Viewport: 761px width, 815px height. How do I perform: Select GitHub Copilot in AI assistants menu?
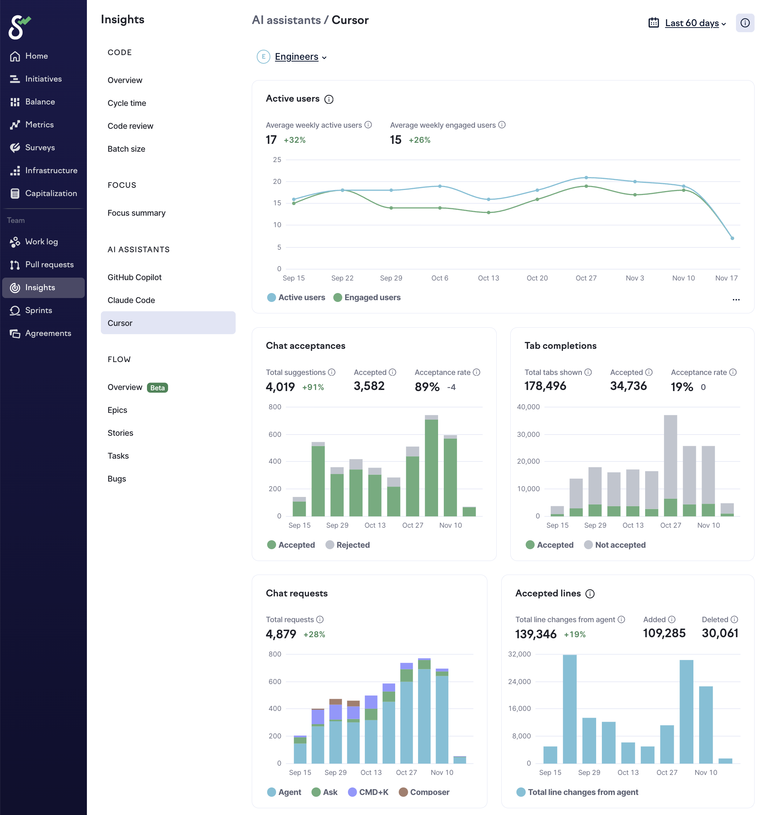click(x=134, y=277)
